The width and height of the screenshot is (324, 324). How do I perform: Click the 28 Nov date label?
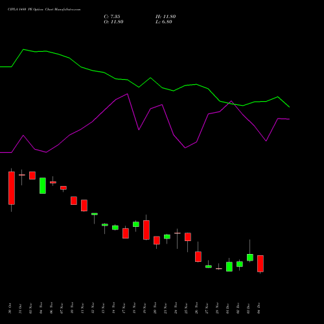(217, 308)
